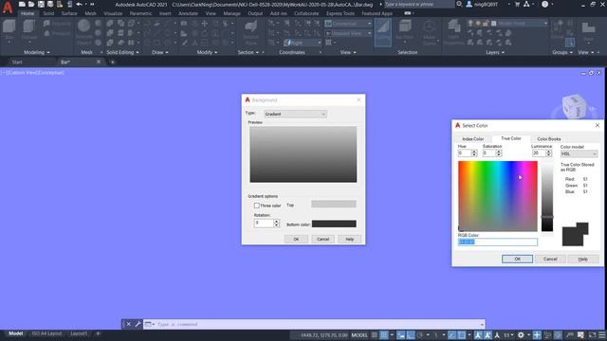This screenshot has height=341, width=607.
Task: Click OK in Select Color dialog
Action: [x=517, y=259]
